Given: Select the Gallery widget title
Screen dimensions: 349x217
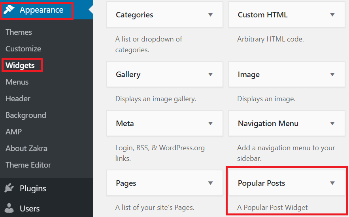Looking at the screenshot, I should point(128,75).
